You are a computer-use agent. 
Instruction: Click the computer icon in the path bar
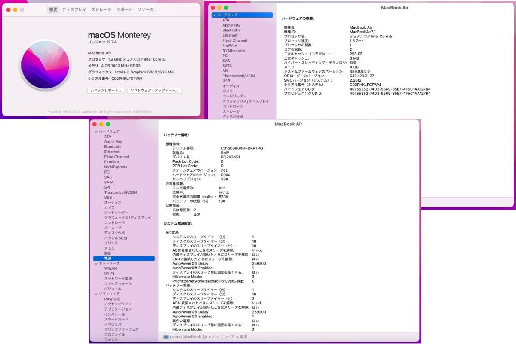[166, 337]
